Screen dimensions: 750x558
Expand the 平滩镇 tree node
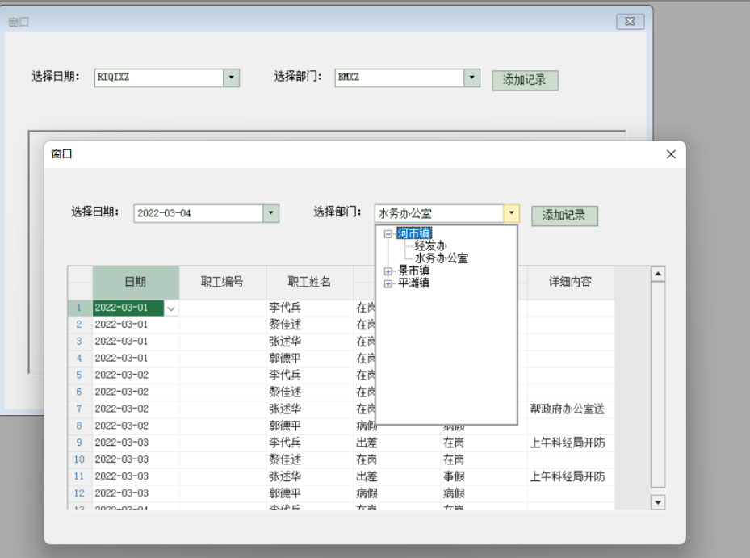click(388, 283)
